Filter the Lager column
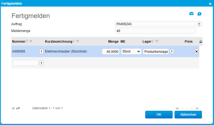 pos(157,41)
